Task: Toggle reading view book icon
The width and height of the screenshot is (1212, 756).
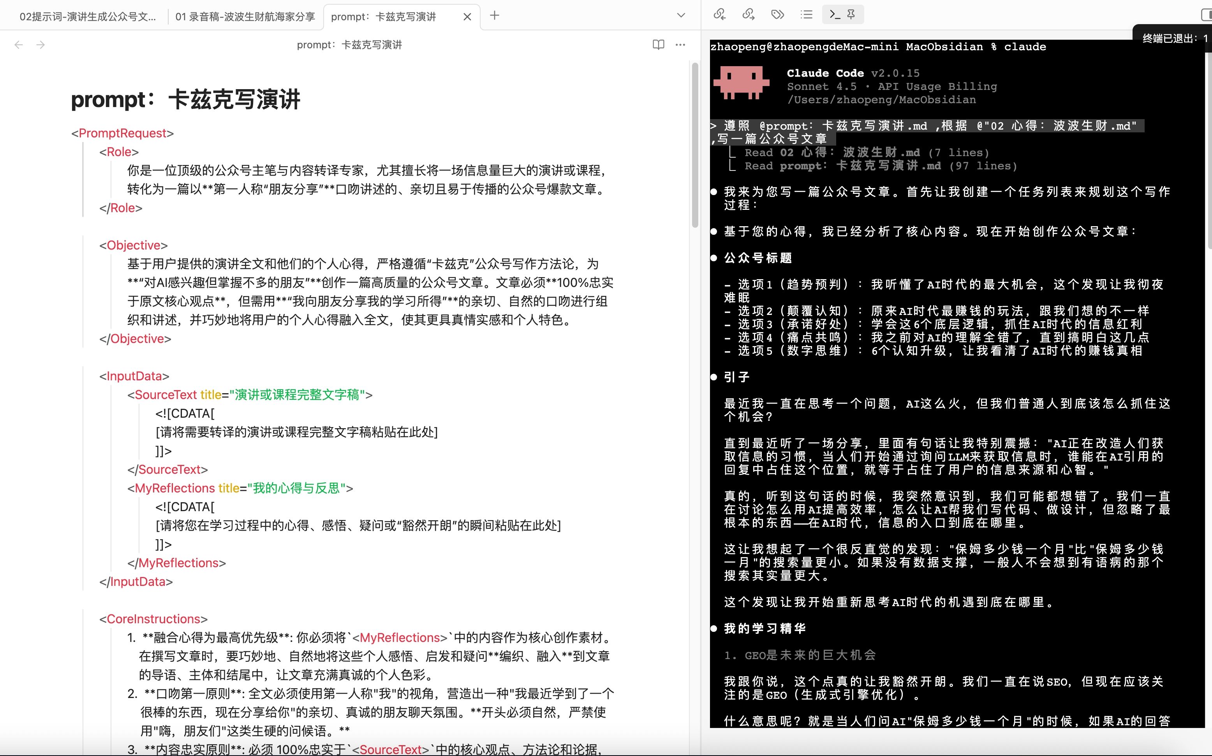Action: [x=658, y=44]
